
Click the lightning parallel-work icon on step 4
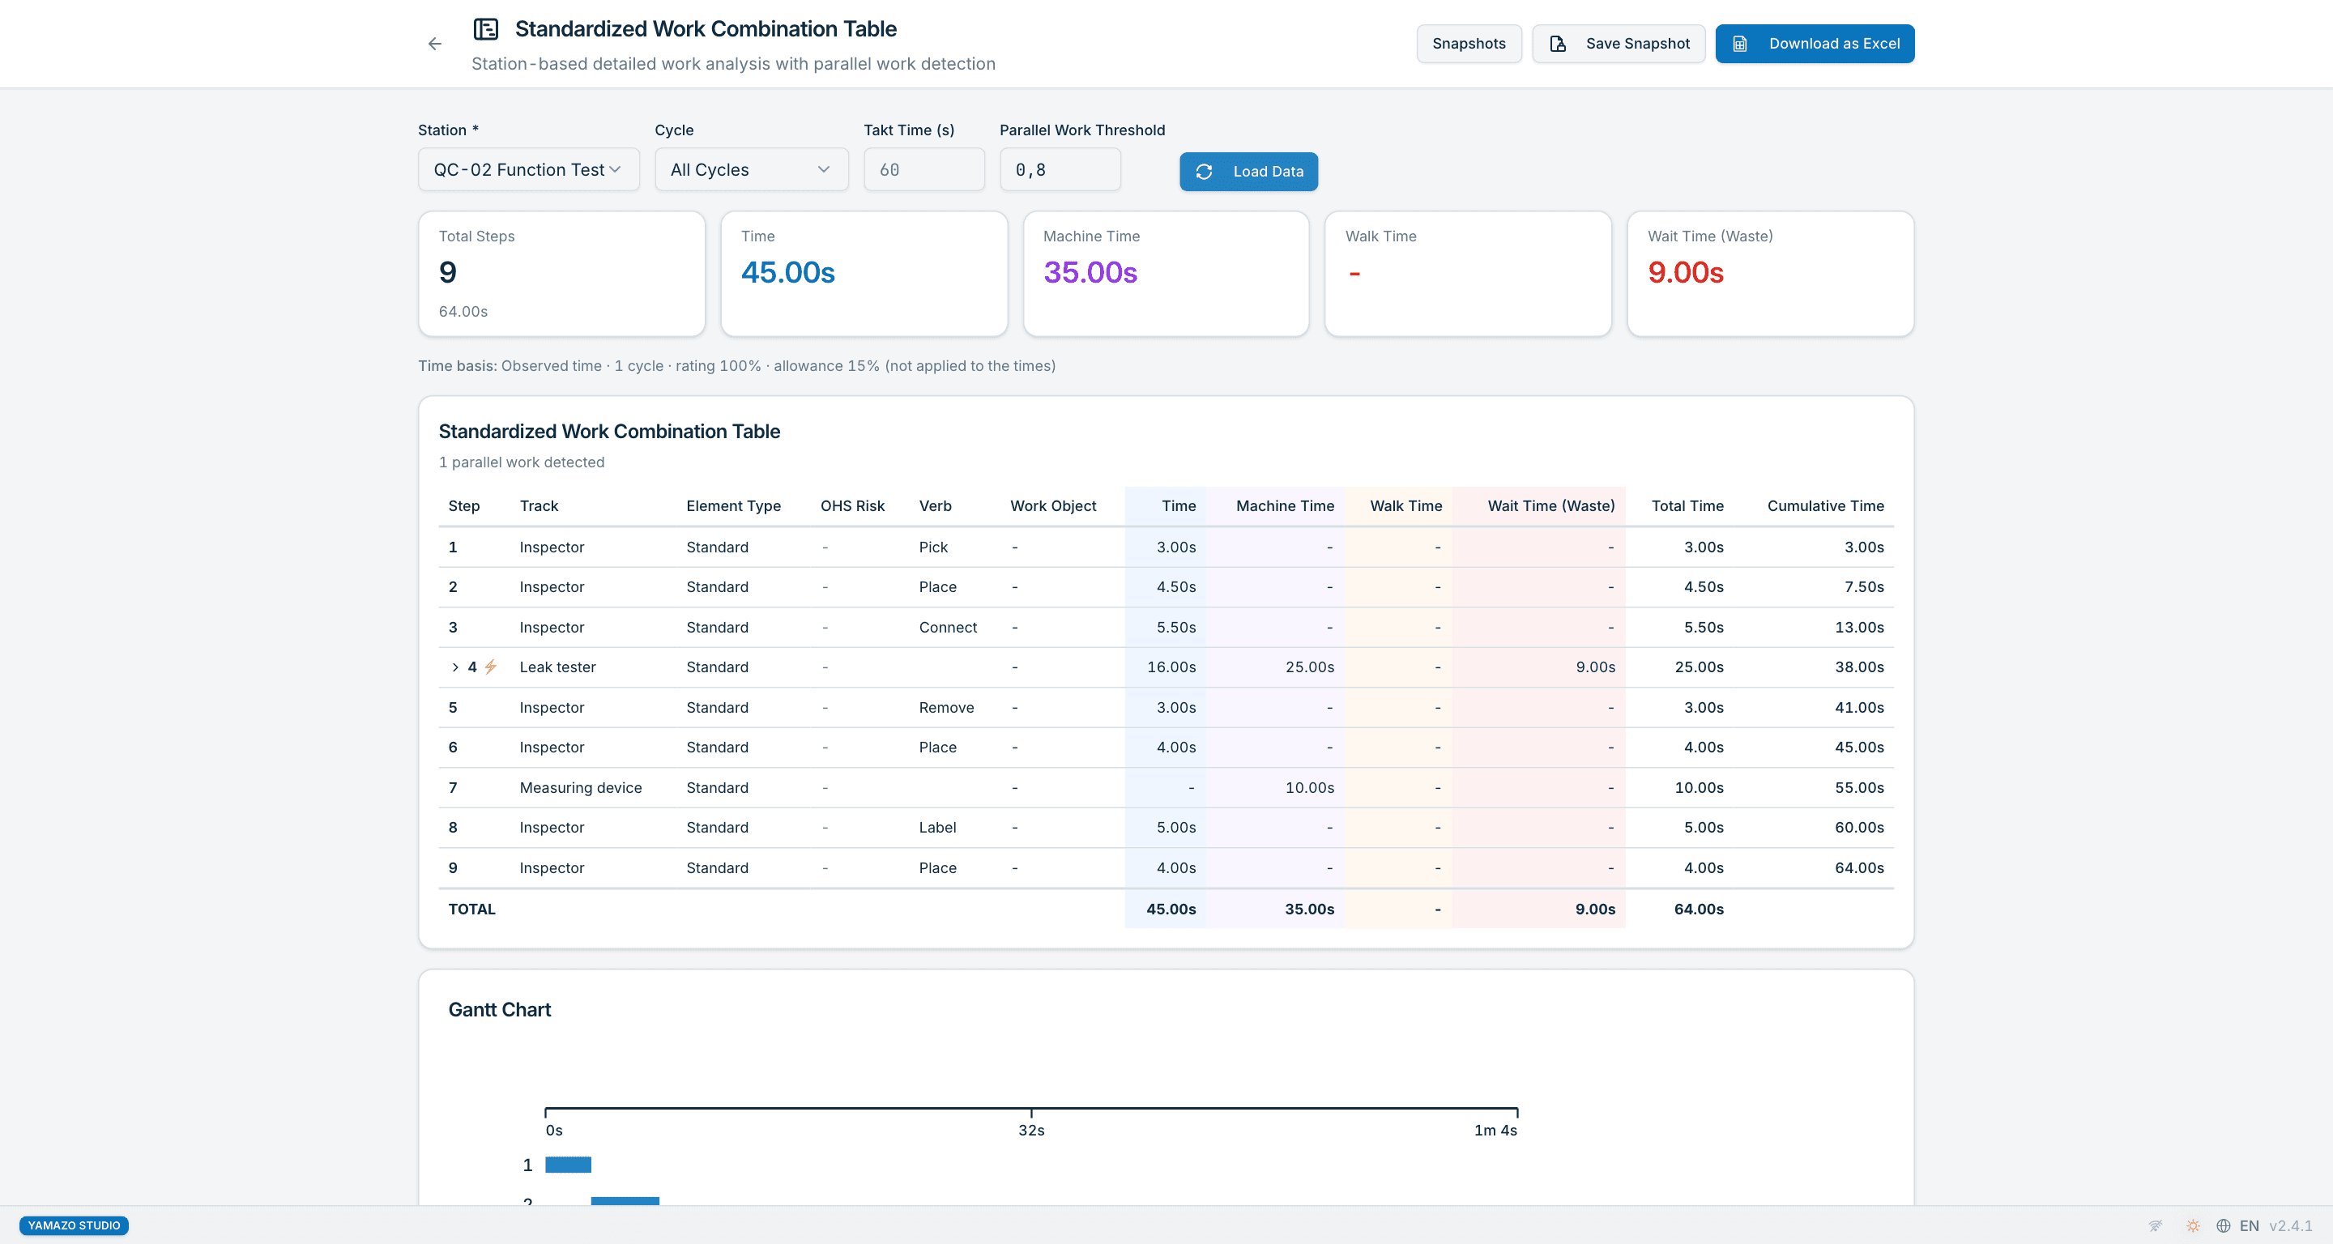(x=490, y=667)
